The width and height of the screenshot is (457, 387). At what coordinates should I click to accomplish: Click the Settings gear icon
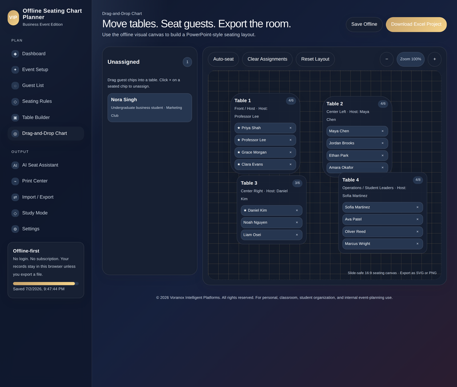pos(15,229)
